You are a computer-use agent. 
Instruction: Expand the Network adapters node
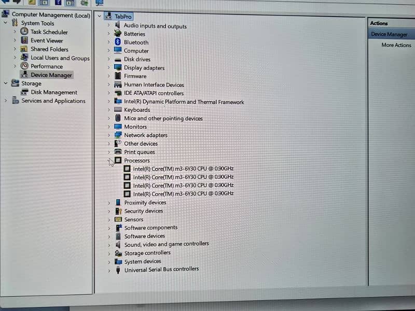point(109,135)
